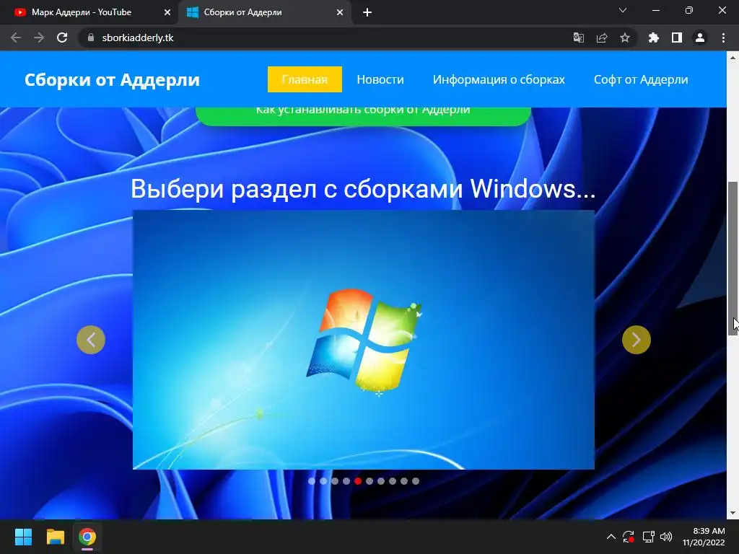
Task: Select the tenth carousel dot
Action: (x=416, y=481)
